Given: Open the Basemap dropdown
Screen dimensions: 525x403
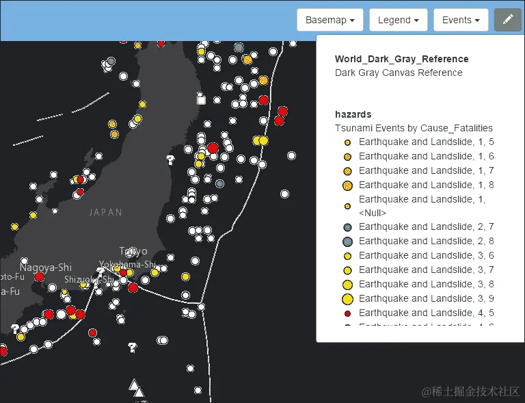Looking at the screenshot, I should pyautogui.click(x=329, y=20).
